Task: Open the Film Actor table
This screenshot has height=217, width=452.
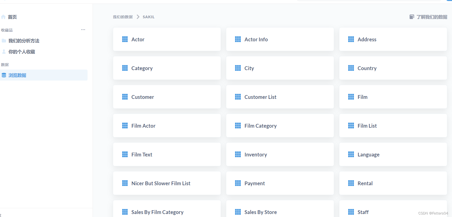Action: [167, 126]
